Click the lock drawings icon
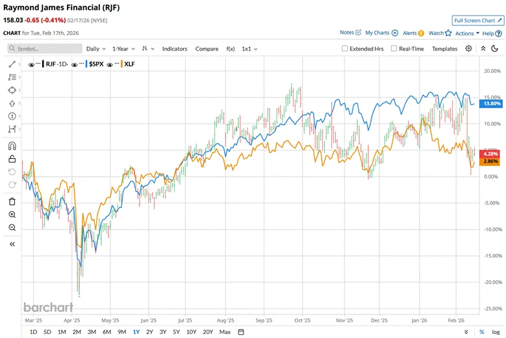 coord(12,159)
